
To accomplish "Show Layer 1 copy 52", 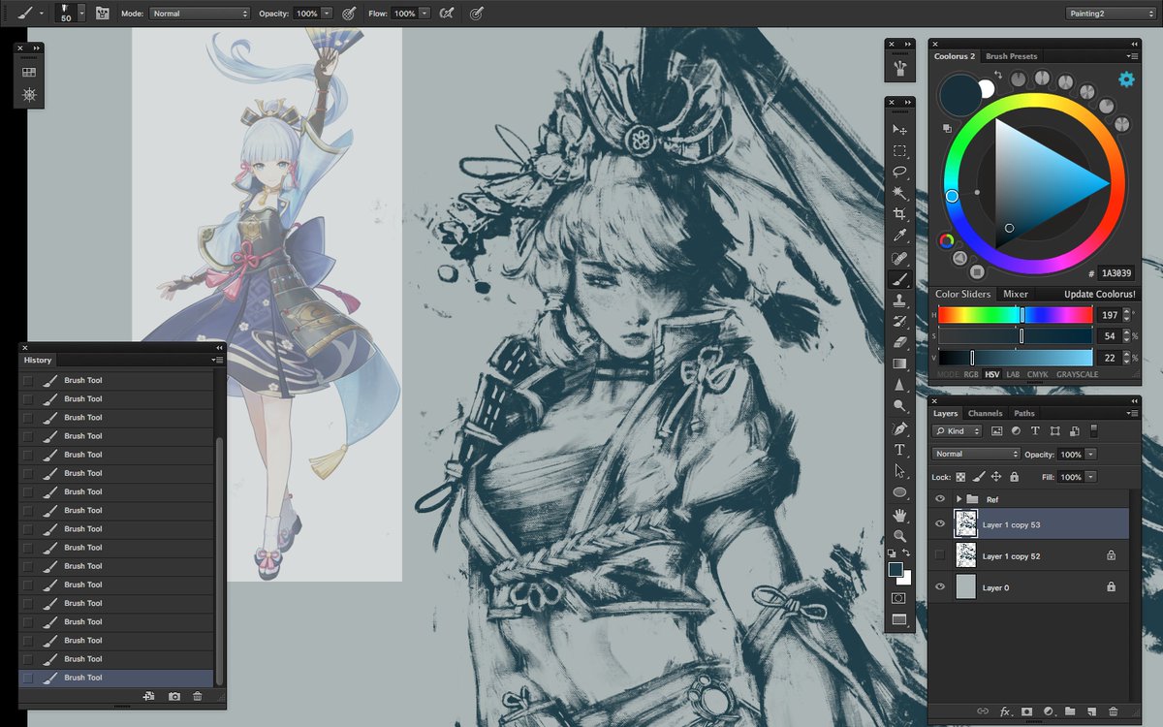I will pyautogui.click(x=939, y=555).
